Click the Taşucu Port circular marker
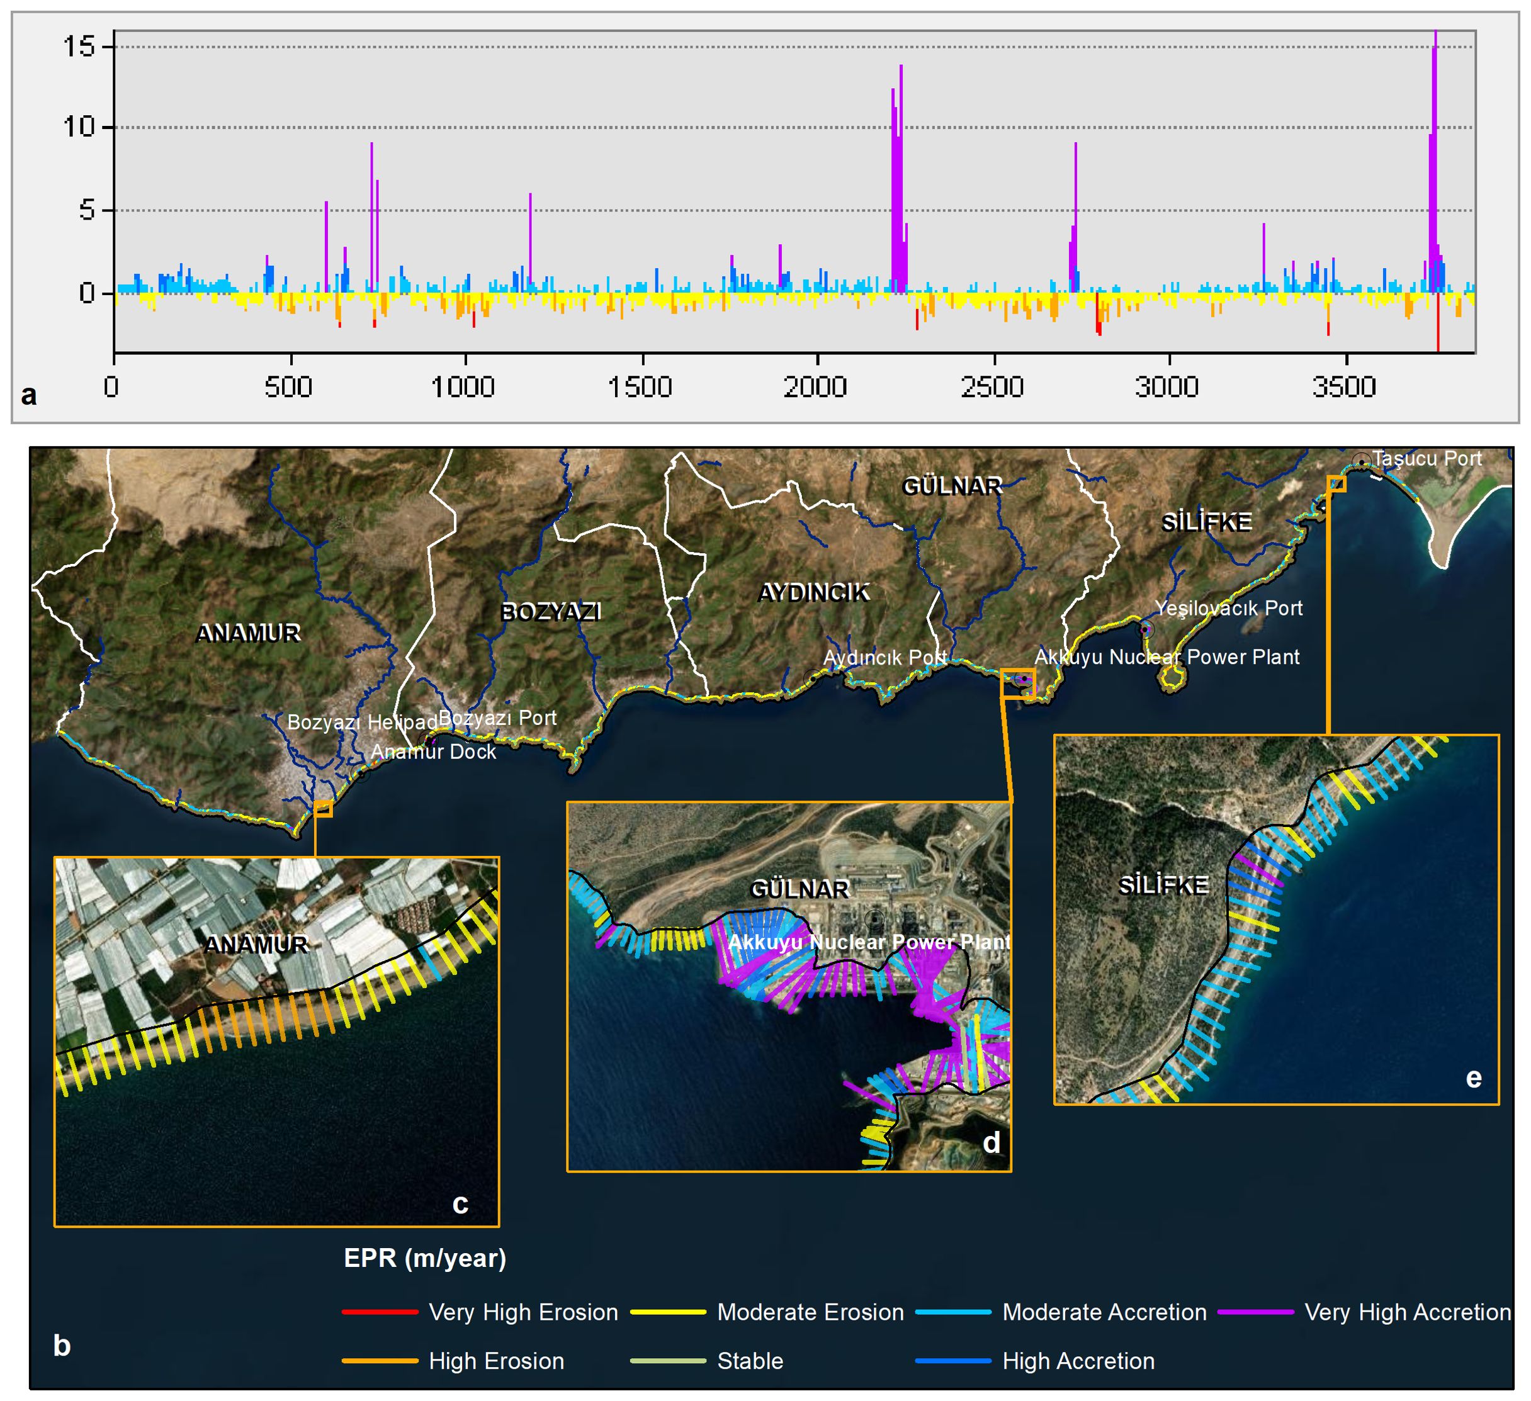Viewport: 1531px width, 1401px height. 1362,461
